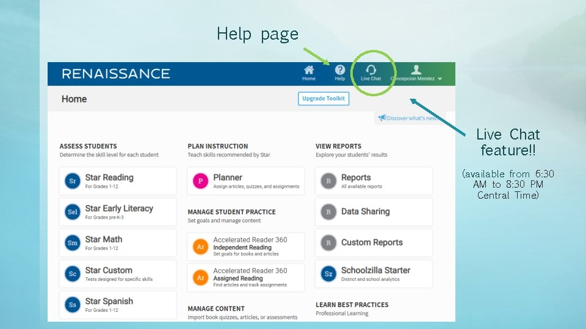Open the Help question mark icon
586x329 pixels.
(x=340, y=69)
